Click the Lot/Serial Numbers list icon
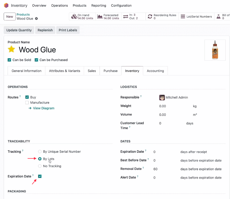This screenshot has width=230, height=199. pyautogui.click(x=183, y=17)
